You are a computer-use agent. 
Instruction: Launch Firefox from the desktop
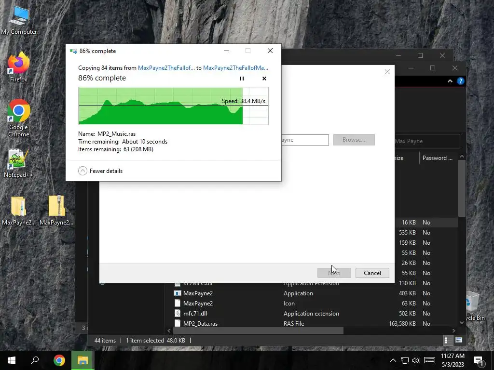tap(19, 67)
